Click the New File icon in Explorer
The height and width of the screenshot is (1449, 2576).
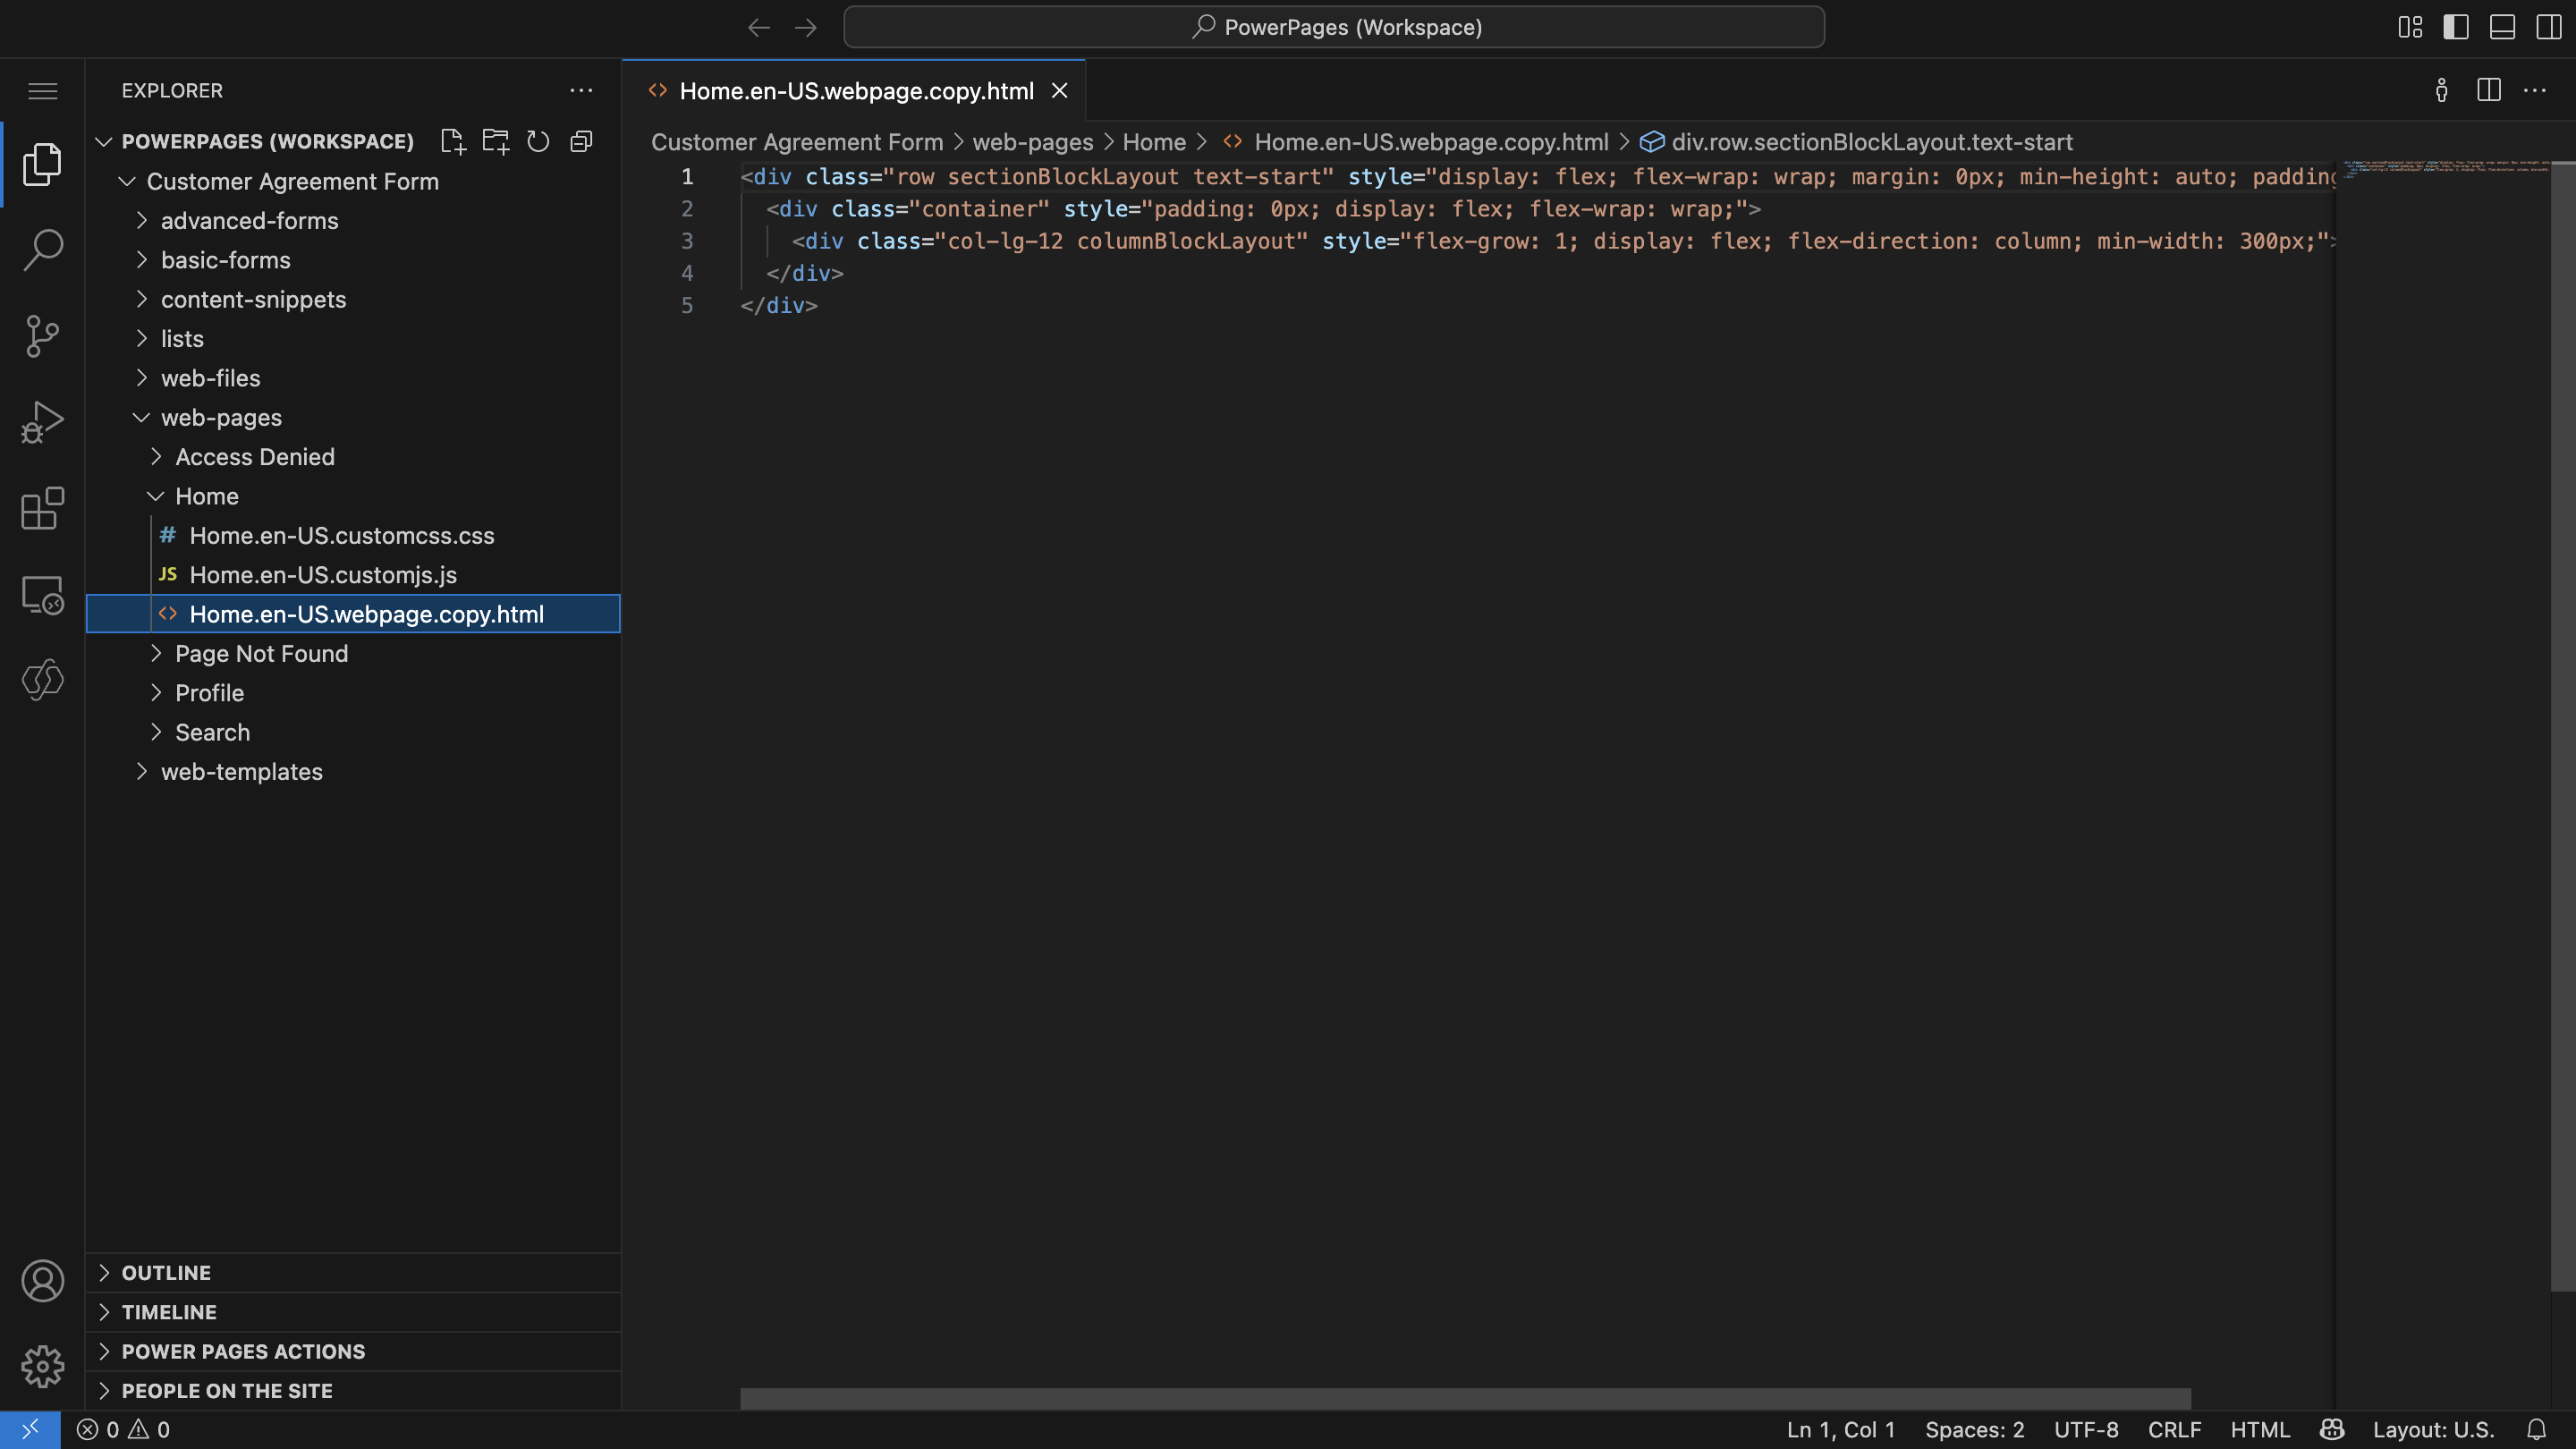click(452, 141)
